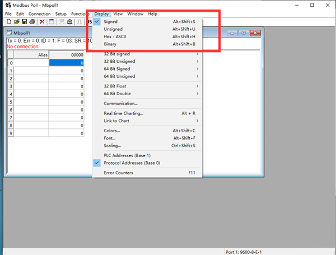Click the Open folder toolbar icon
Viewport: 336px width, 255px height.
17,21
